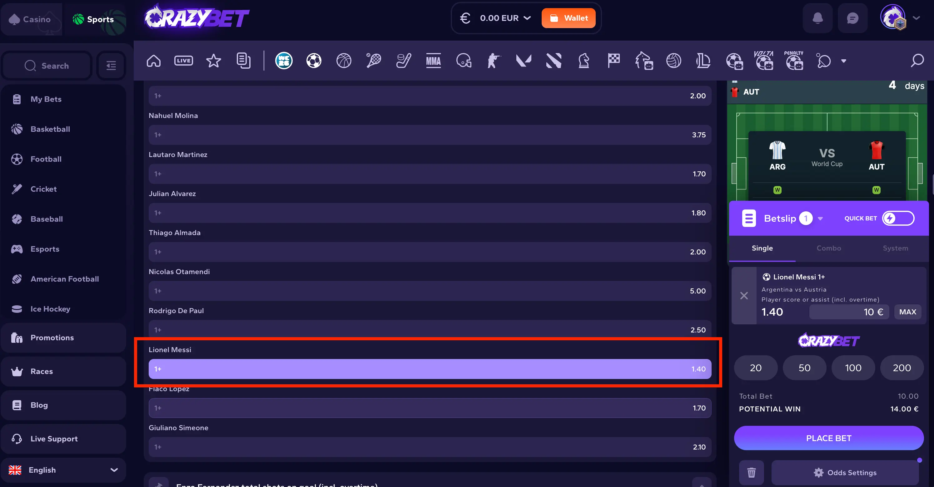Image resolution: width=934 pixels, height=487 pixels.
Task: Click the PLACE BET button
Action: pyautogui.click(x=828, y=438)
